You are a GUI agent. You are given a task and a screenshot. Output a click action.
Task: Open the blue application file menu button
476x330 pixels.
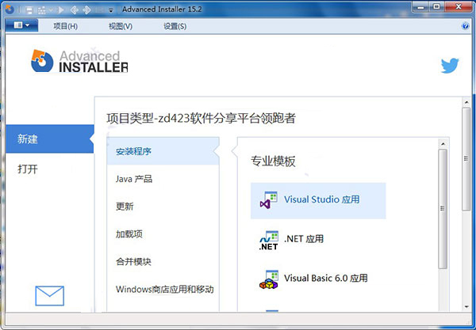coord(21,25)
